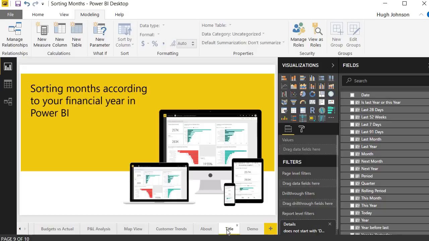
Task: Add a Matrix visual
Action: pyautogui.click(x=303, y=110)
